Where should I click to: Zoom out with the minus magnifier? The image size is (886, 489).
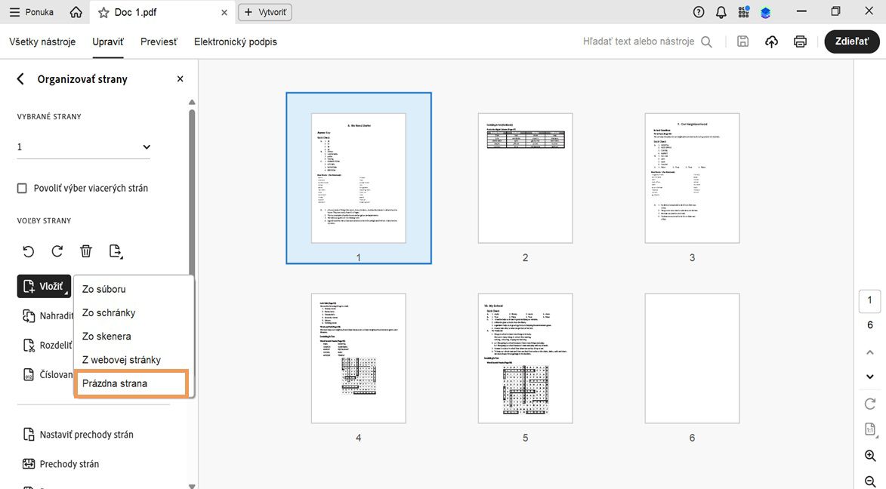870,481
